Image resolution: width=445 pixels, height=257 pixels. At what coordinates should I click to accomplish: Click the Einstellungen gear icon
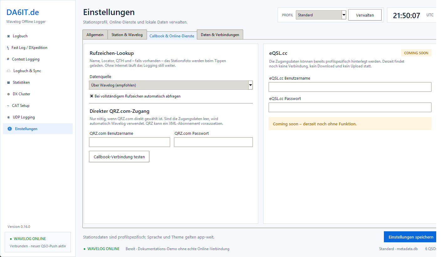9,129
